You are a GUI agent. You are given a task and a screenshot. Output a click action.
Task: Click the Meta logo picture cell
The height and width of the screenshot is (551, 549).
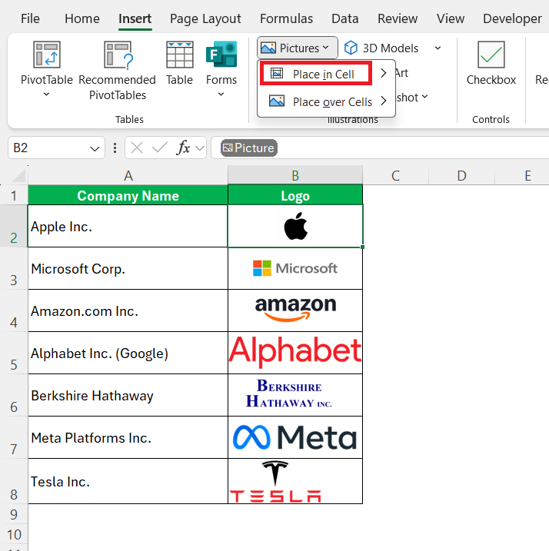[x=295, y=437]
